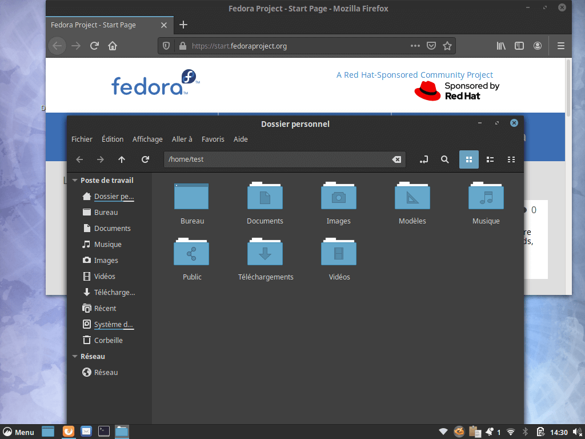585x439 pixels.
Task: Open the Images folder icon in main pane
Action: pyautogui.click(x=338, y=195)
